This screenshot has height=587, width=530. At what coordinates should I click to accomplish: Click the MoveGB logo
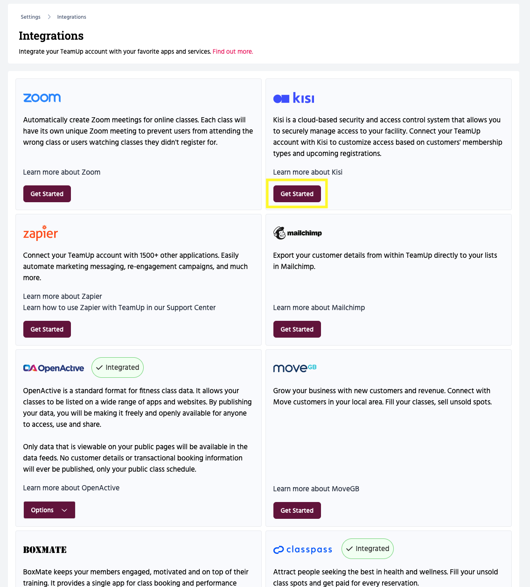294,368
